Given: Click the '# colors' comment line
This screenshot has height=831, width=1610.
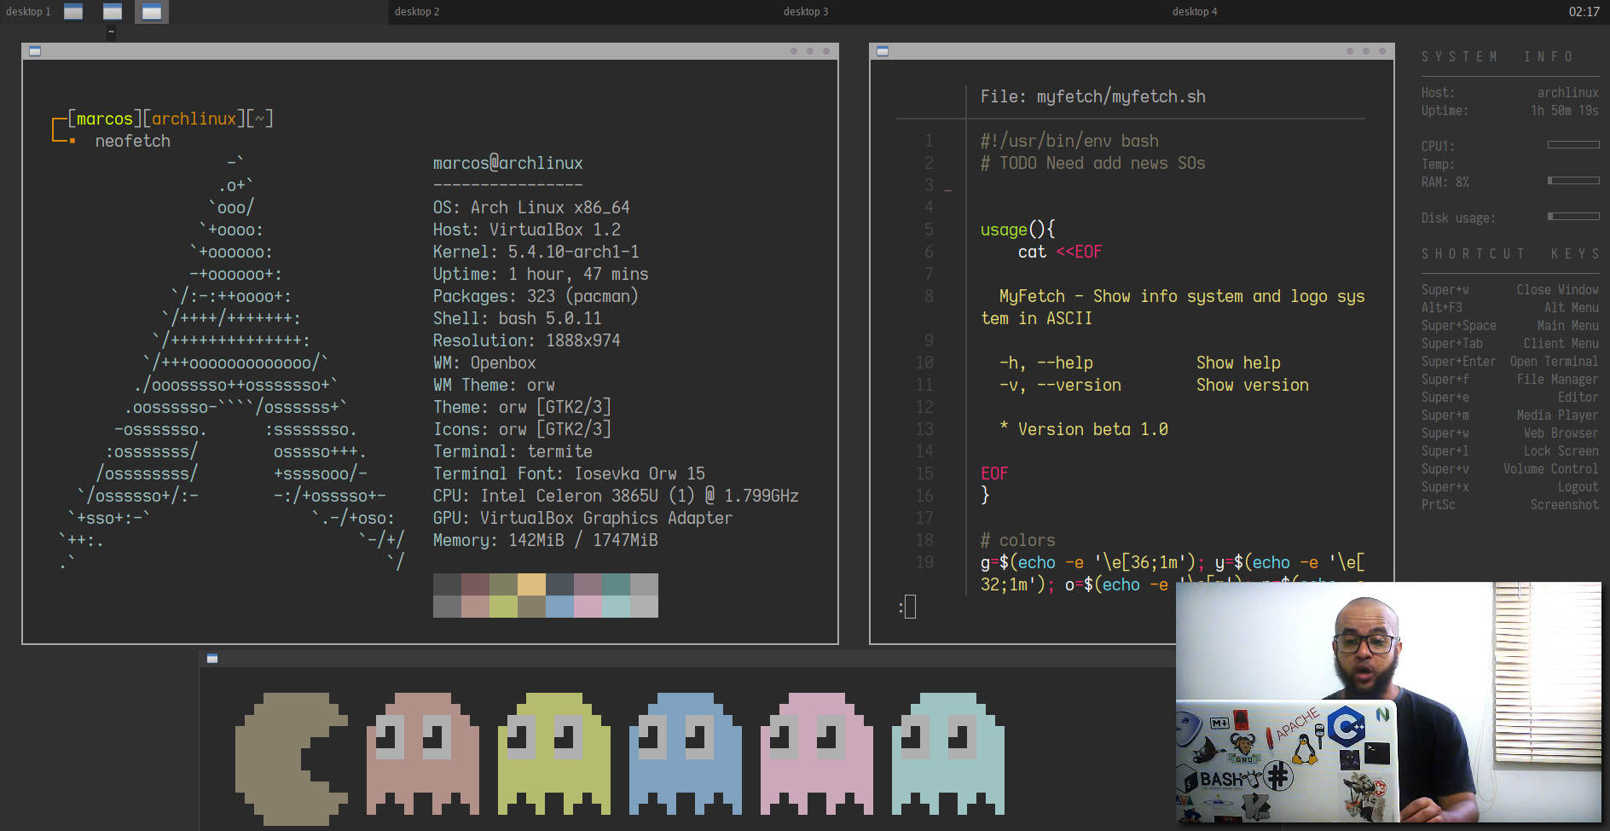Looking at the screenshot, I should tap(1018, 540).
